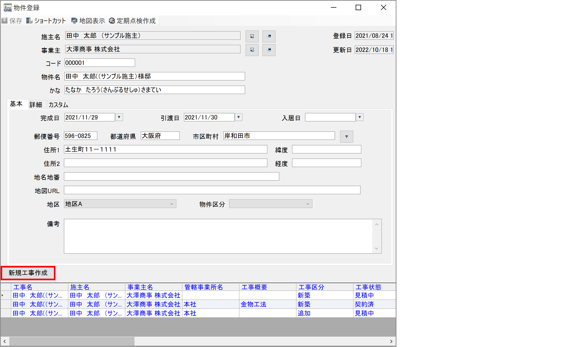566x347 pixels.
Task: Click the 新規工事作成 button
Action: click(x=28, y=273)
